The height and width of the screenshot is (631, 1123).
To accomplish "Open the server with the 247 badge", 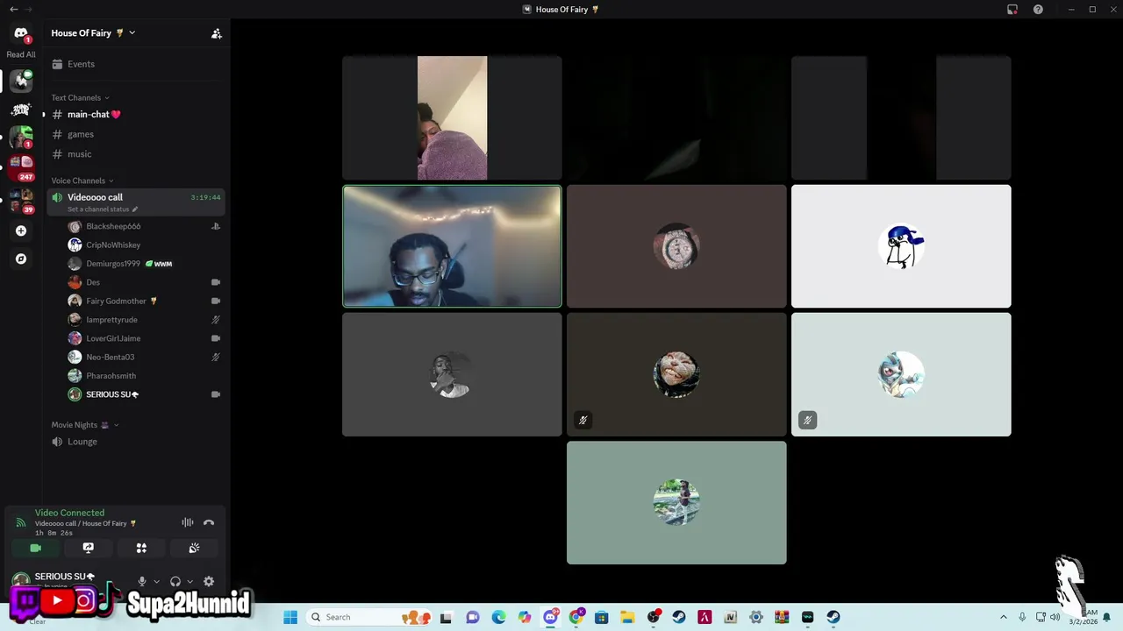I will [21, 166].
